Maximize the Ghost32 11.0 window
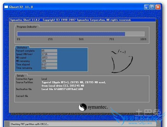 (x=152, y=7)
